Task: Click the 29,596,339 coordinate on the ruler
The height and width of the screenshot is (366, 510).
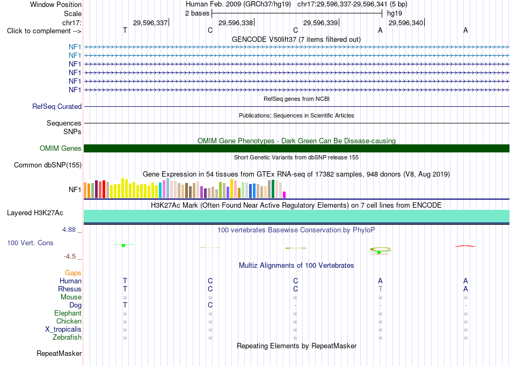Action: [x=320, y=23]
